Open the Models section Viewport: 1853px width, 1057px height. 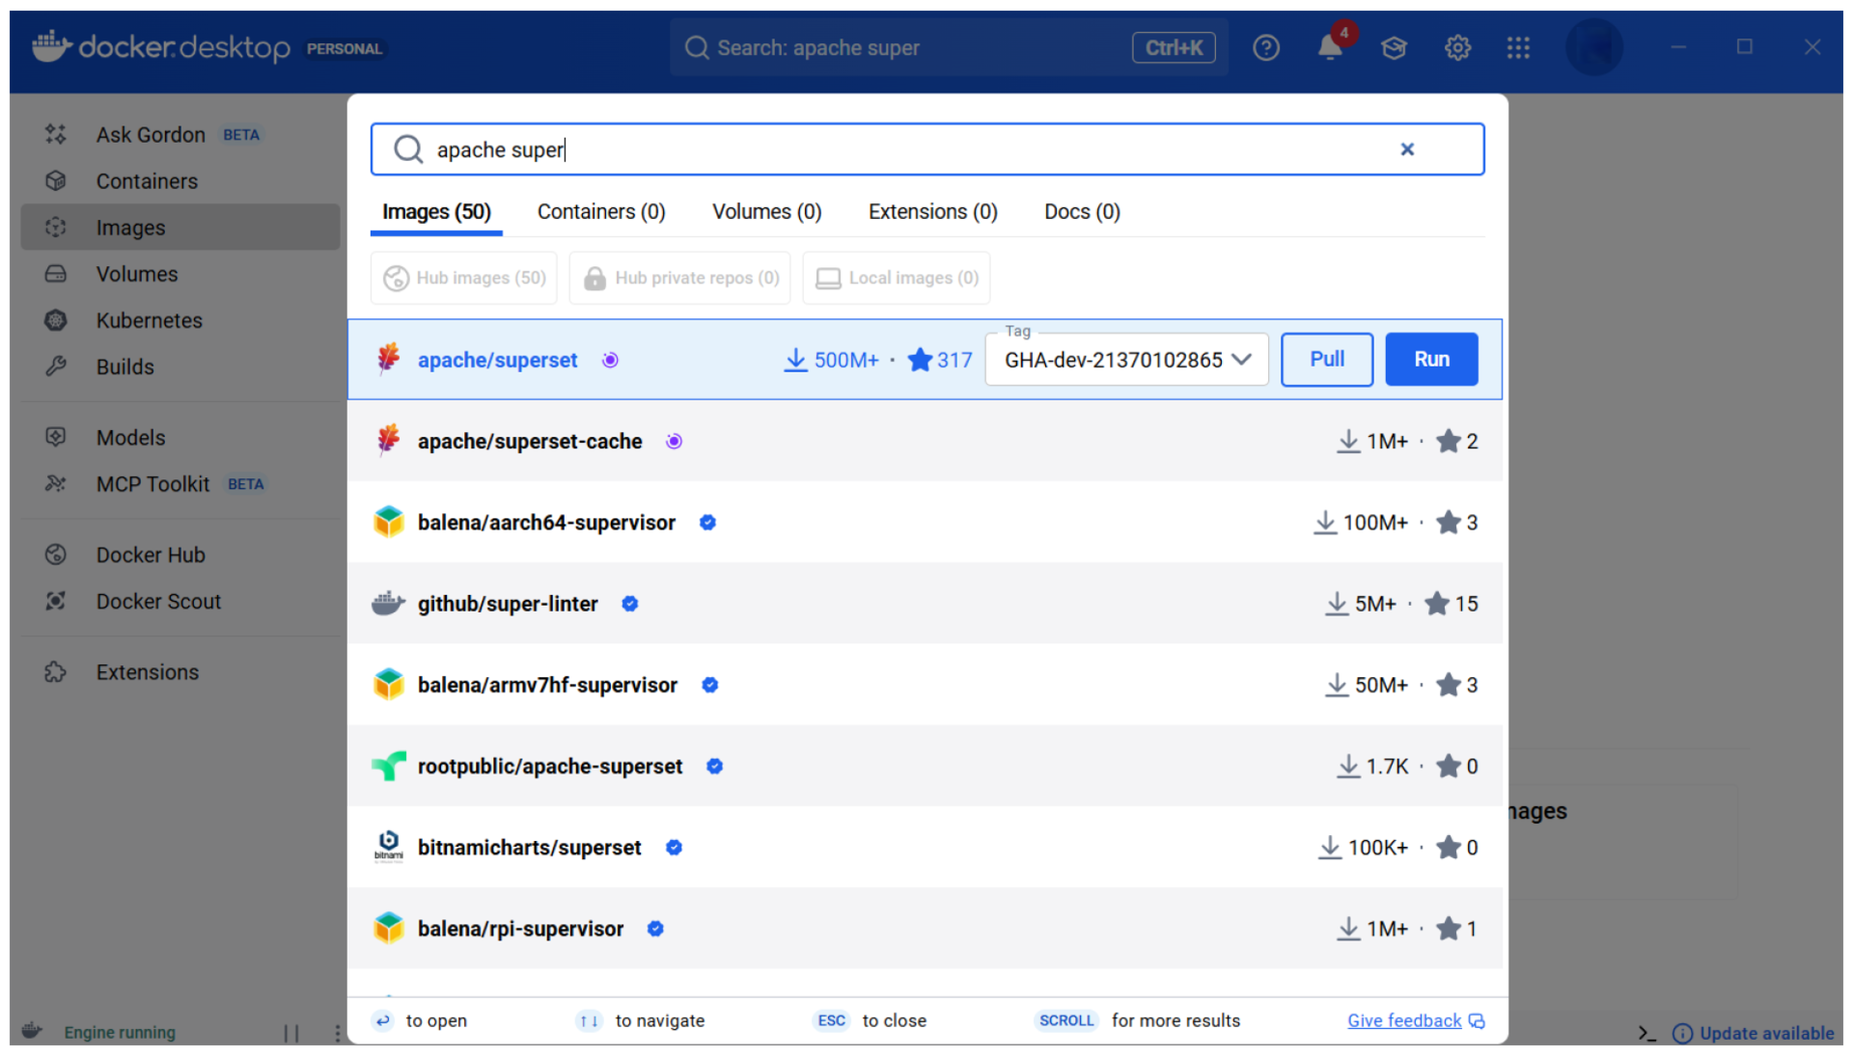(x=130, y=437)
